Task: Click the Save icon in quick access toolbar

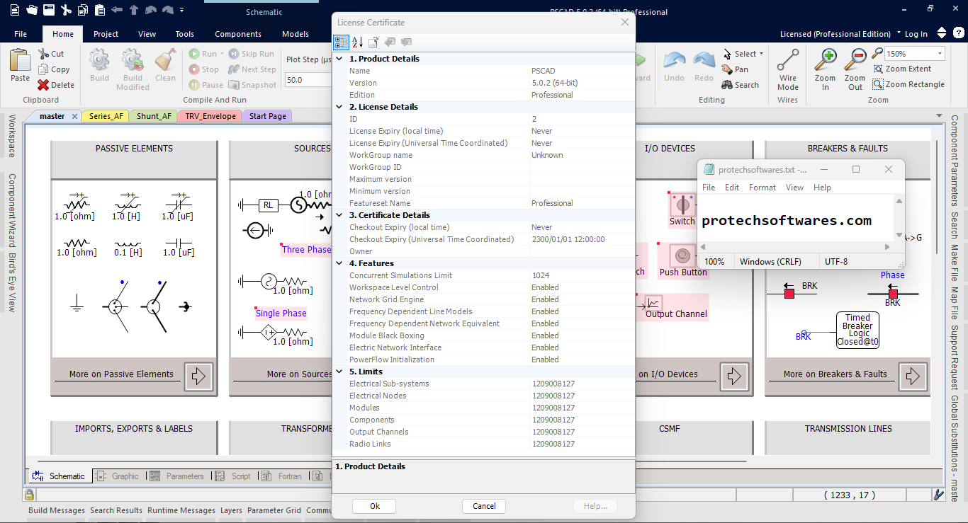Action: coord(49,10)
